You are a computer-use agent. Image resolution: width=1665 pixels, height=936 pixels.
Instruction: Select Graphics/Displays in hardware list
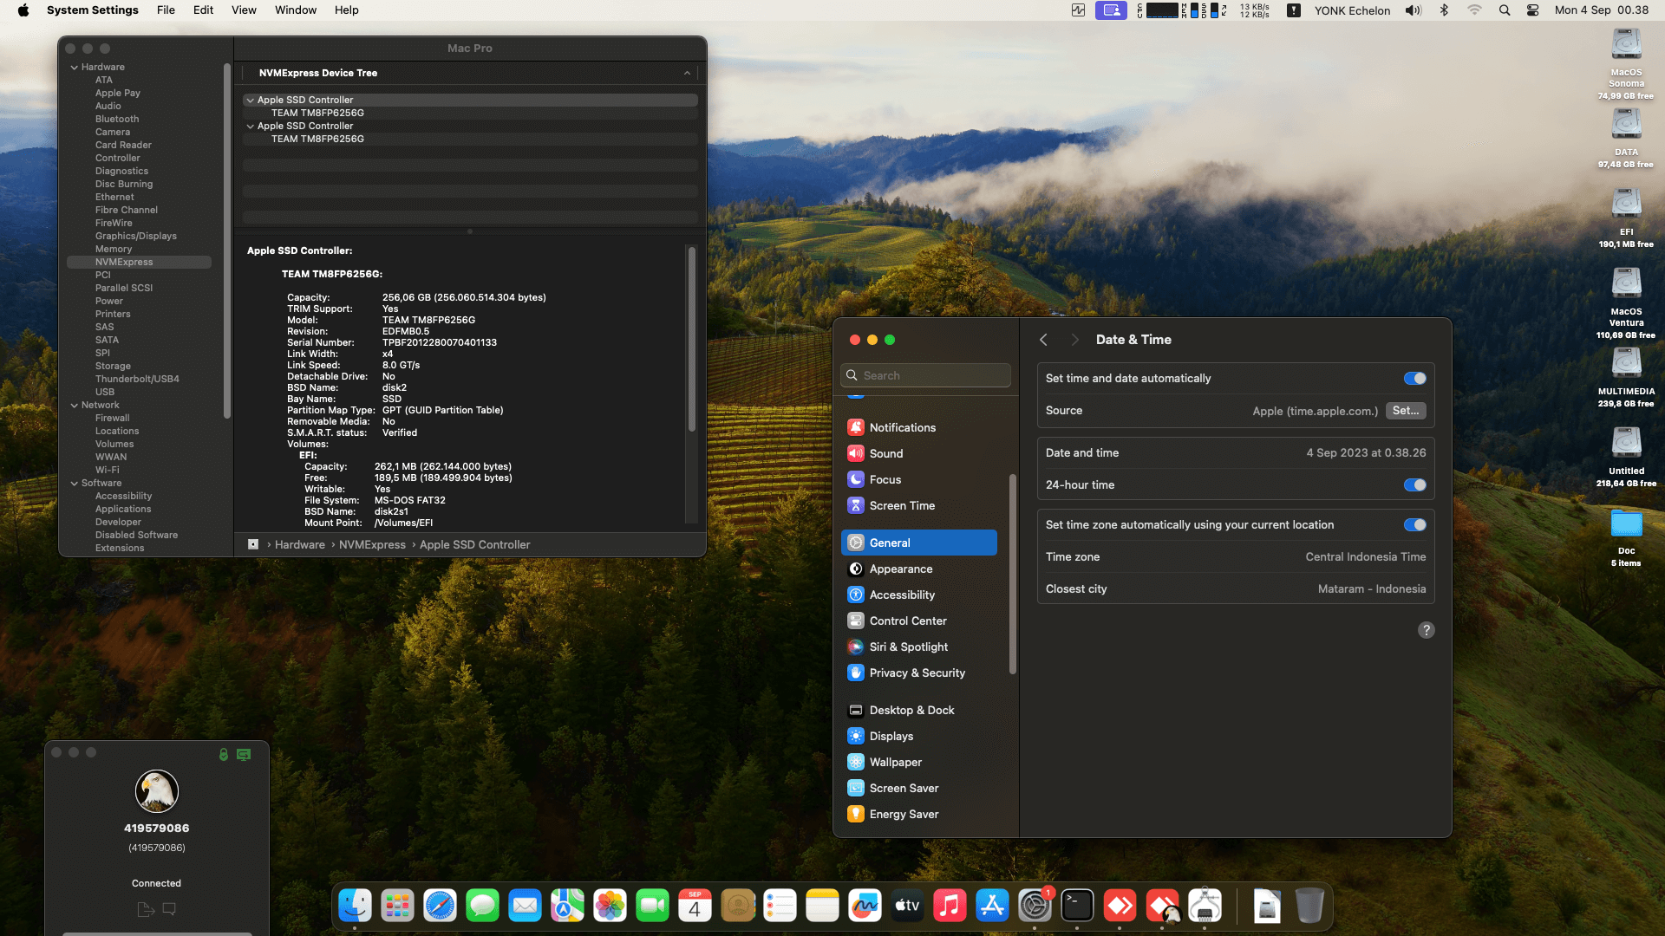tap(135, 236)
